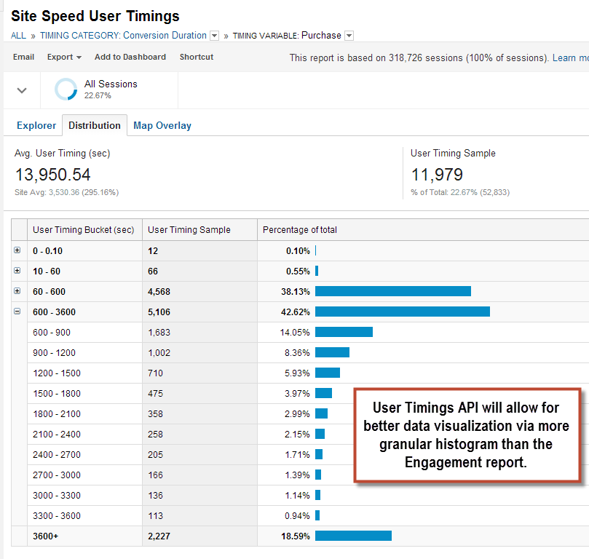Click the 42.62% histogram bar

(x=403, y=312)
